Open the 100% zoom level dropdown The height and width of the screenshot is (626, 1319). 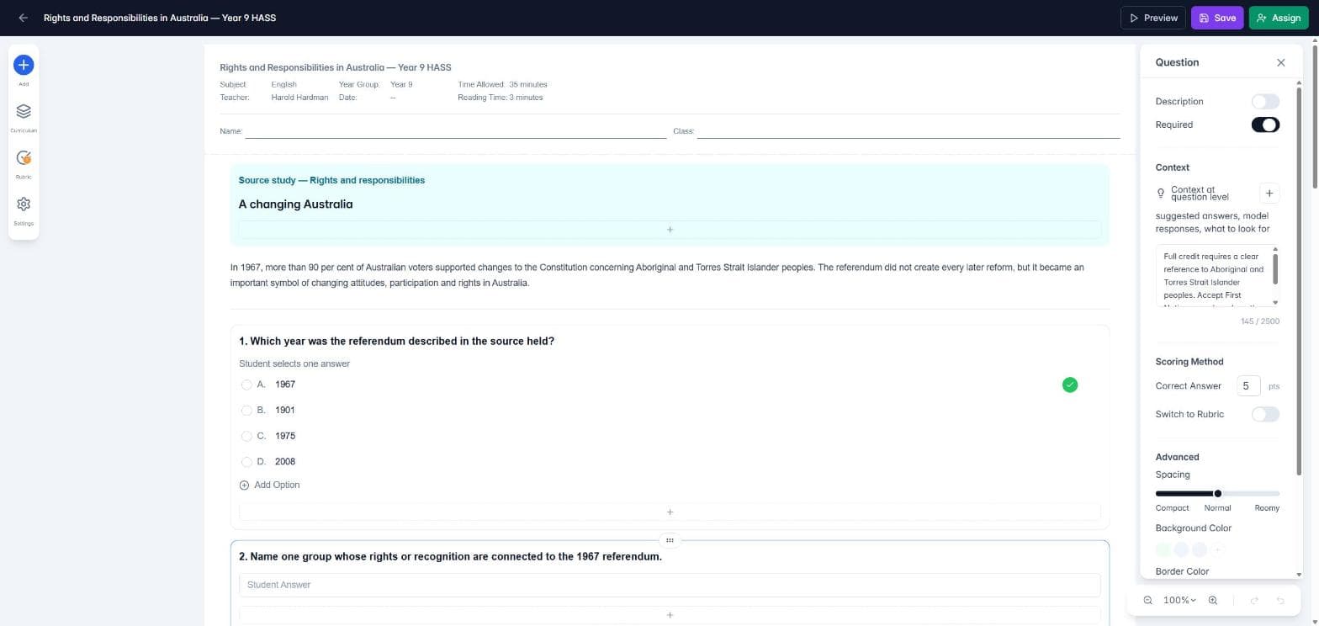1179,600
